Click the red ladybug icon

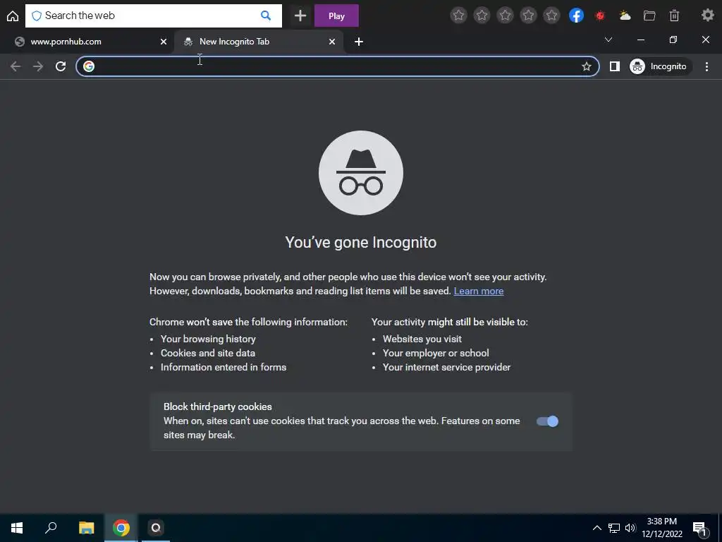[x=600, y=16]
